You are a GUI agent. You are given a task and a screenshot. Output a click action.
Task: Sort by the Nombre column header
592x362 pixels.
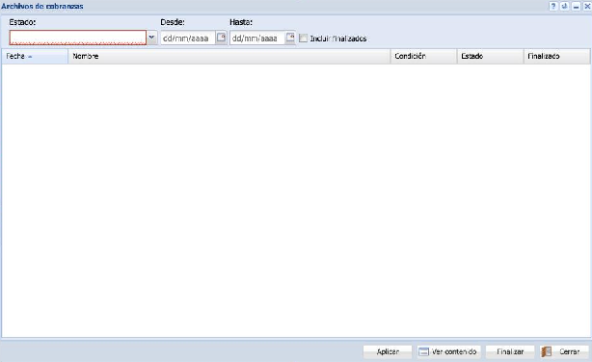coord(229,56)
